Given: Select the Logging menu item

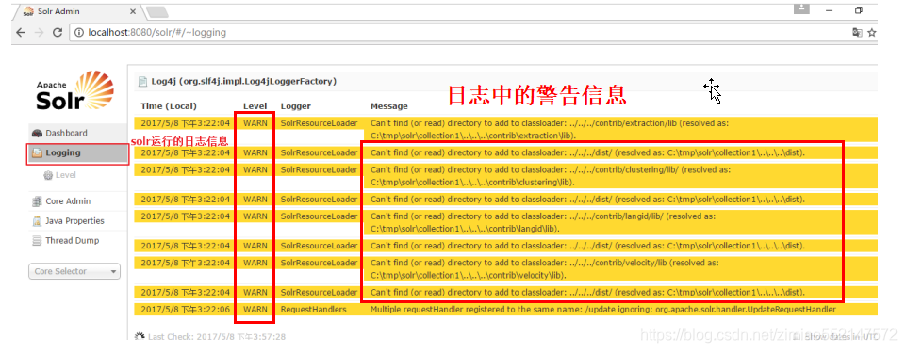Looking at the screenshot, I should [x=77, y=152].
